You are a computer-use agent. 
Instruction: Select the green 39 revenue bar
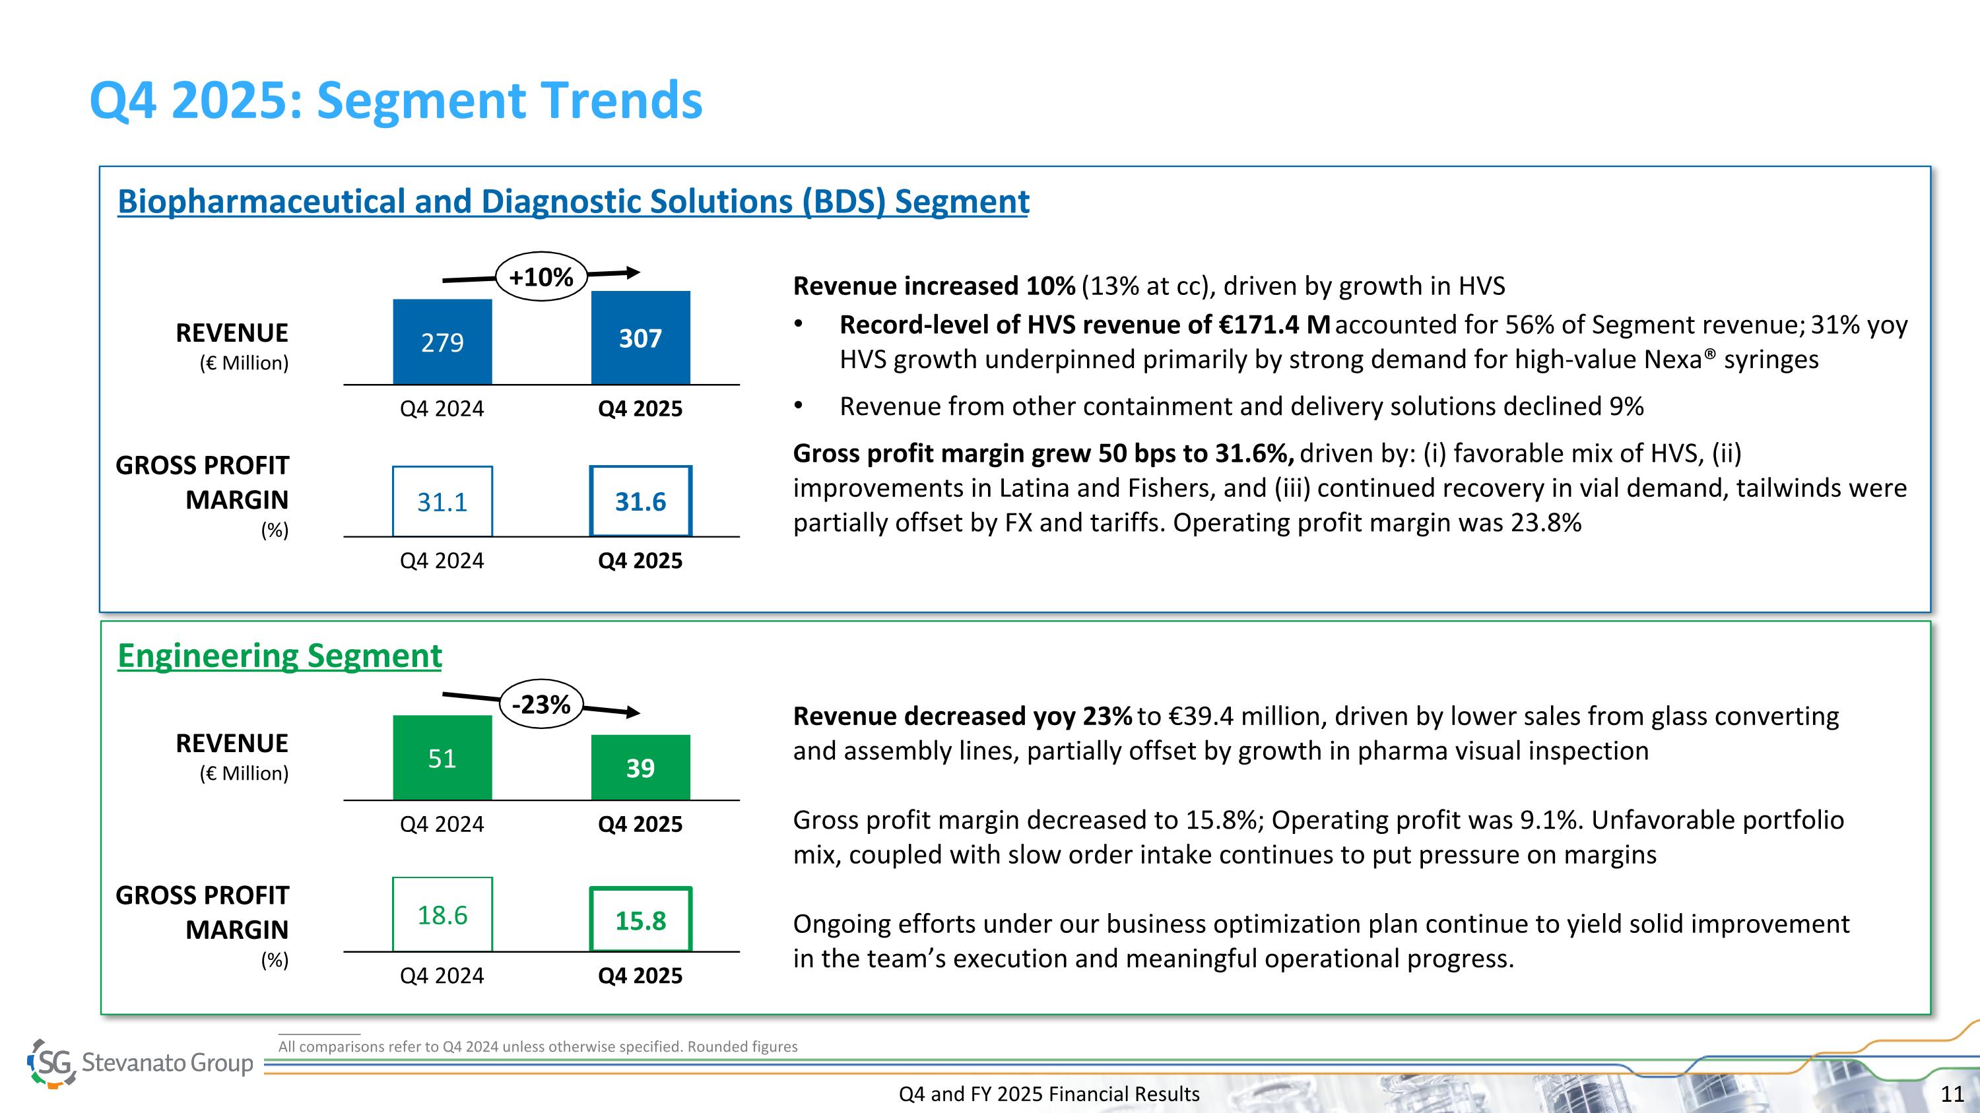pyautogui.click(x=640, y=767)
